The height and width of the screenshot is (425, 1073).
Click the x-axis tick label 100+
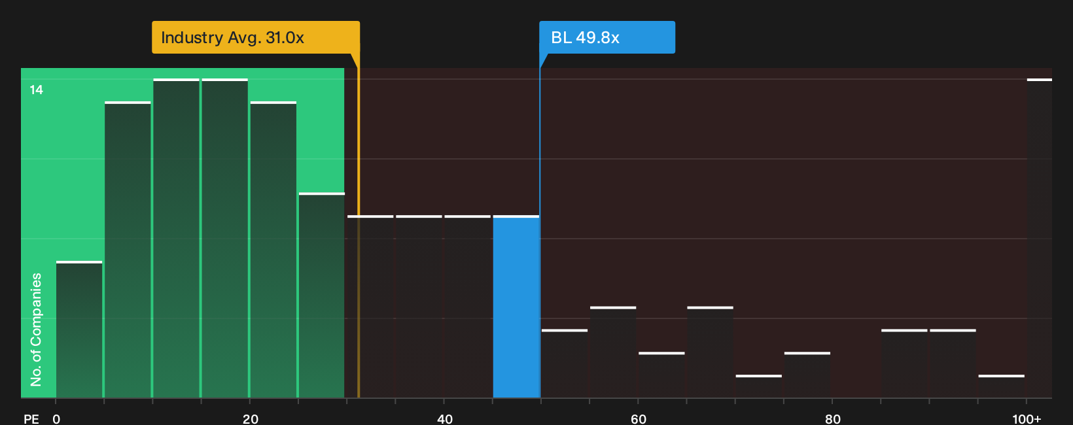(x=1027, y=419)
